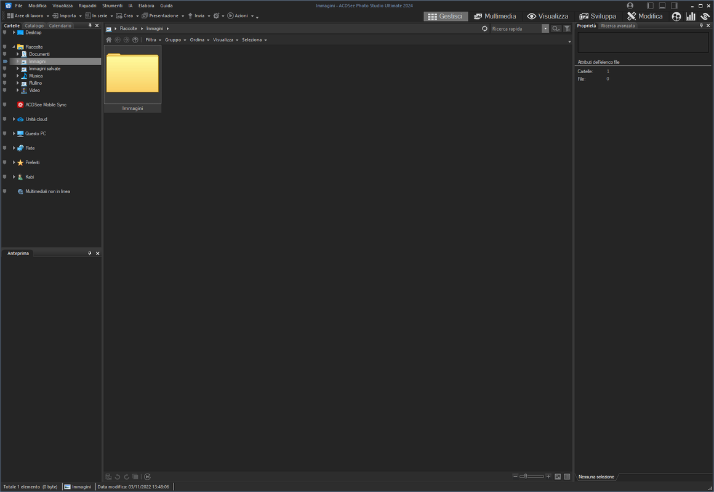Close the Anteprima preview panel
Image resolution: width=714 pixels, height=492 pixels.
[x=97, y=253]
